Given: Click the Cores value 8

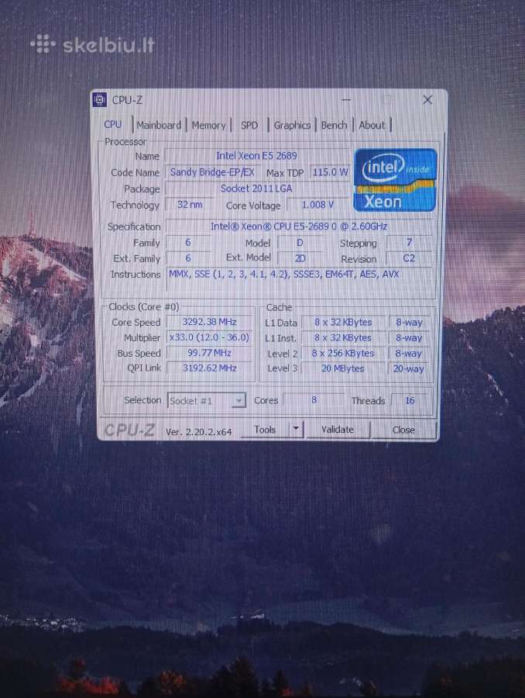Looking at the screenshot, I should [x=314, y=400].
